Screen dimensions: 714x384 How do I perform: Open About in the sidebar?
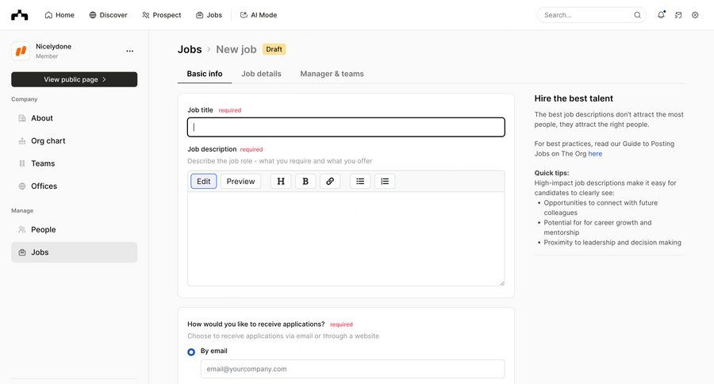(75, 118)
